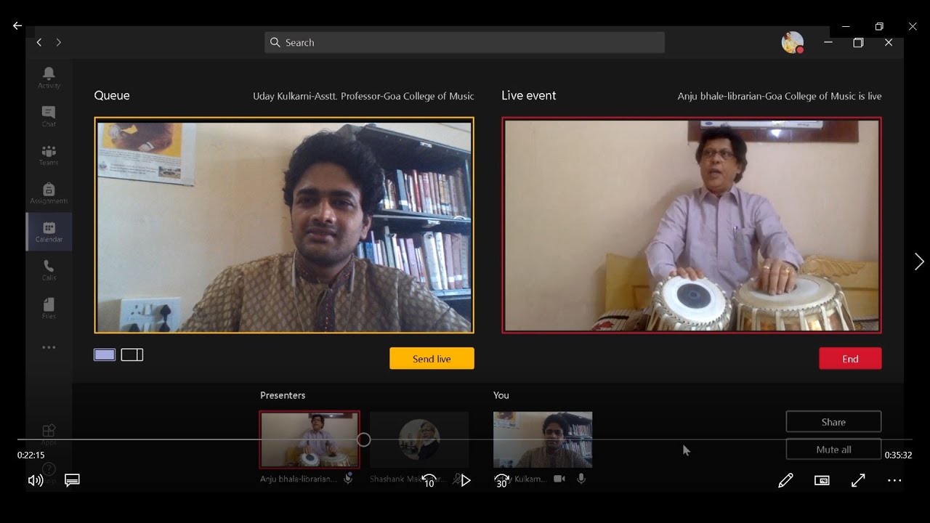Viewport: 930px width, 523px height.
Task: Toggle your camera icon under You
Action: coord(559,479)
